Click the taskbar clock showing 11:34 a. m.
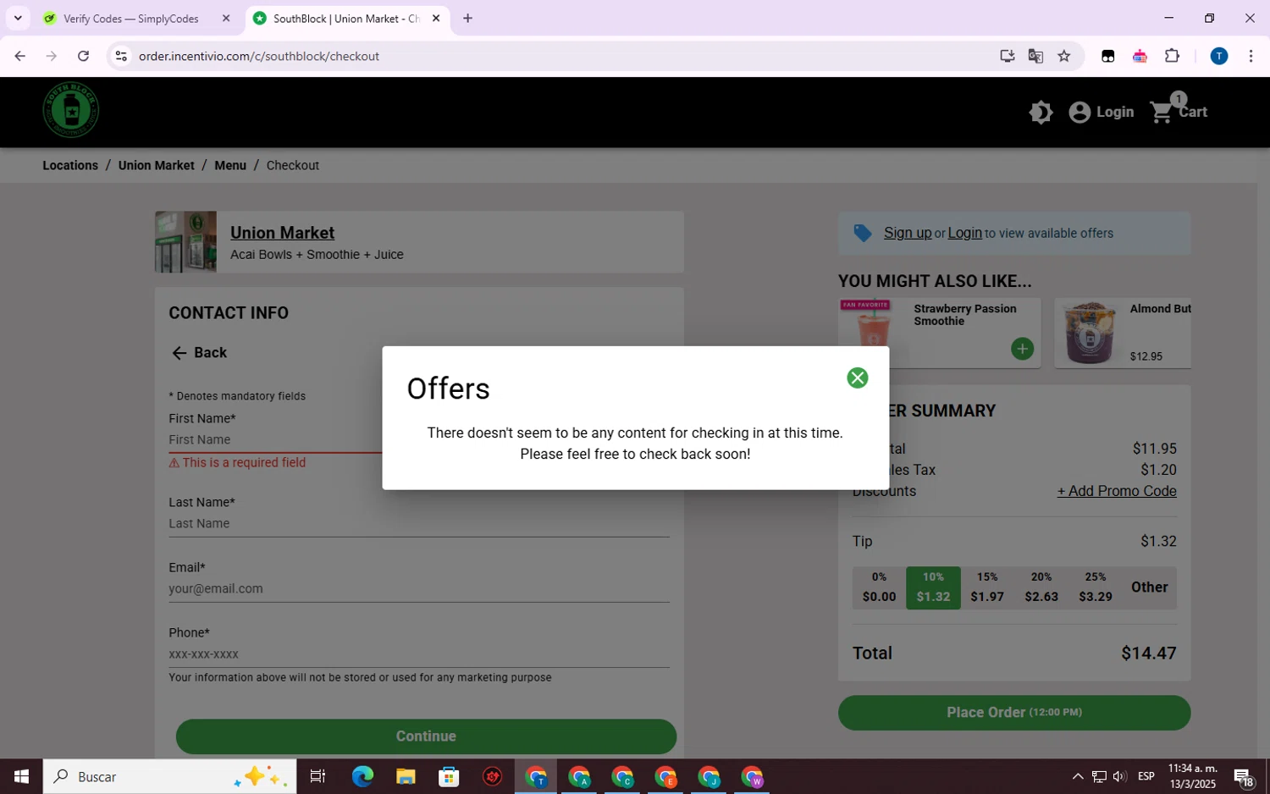1270x794 pixels. 1191,776
